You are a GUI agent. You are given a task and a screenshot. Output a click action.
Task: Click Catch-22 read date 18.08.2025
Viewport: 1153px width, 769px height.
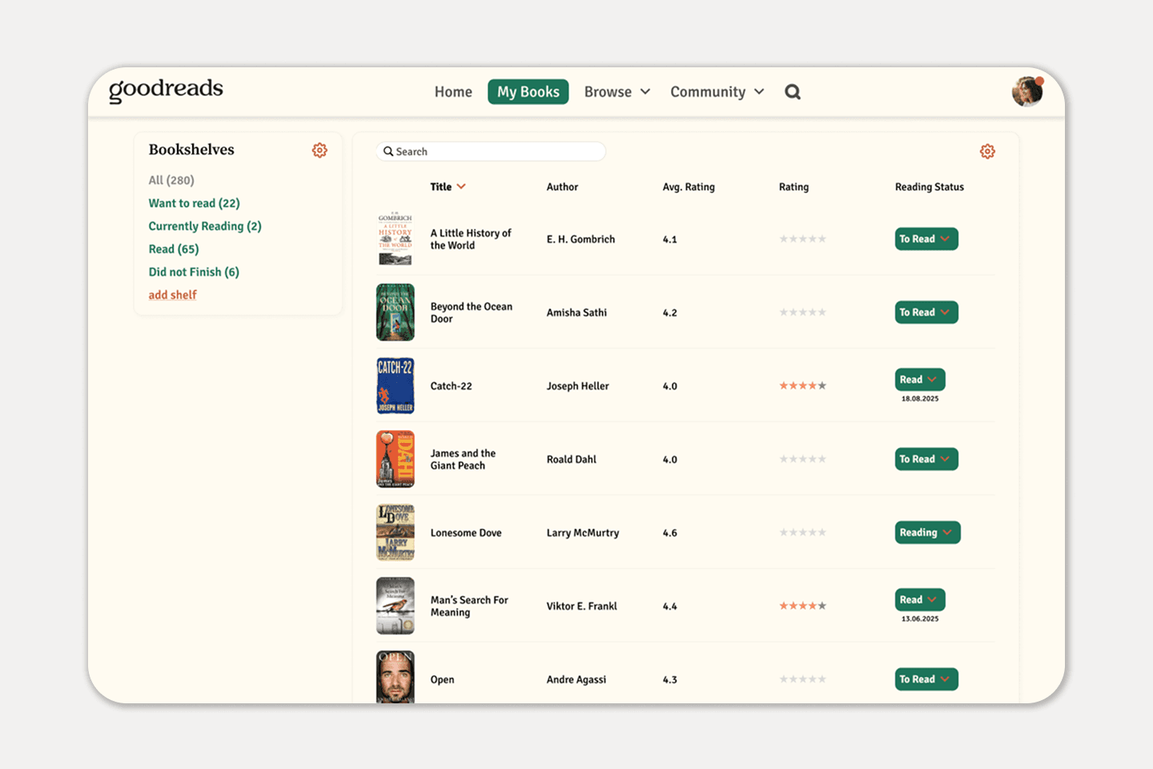pos(920,399)
